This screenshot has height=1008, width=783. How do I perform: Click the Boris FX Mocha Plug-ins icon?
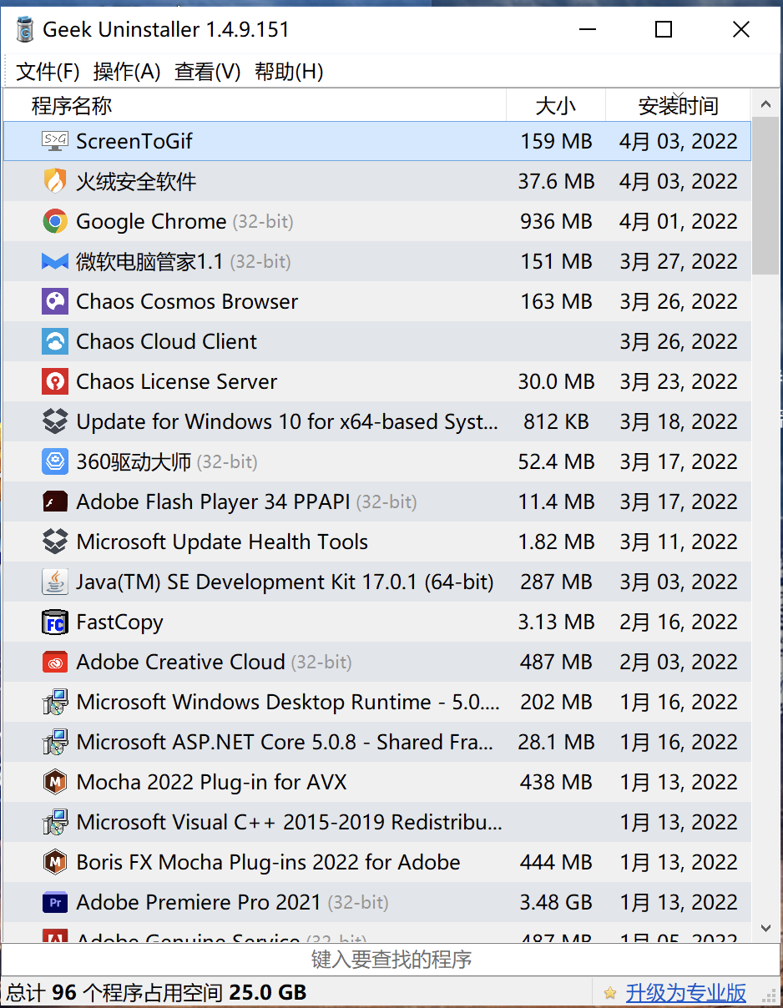tap(55, 862)
